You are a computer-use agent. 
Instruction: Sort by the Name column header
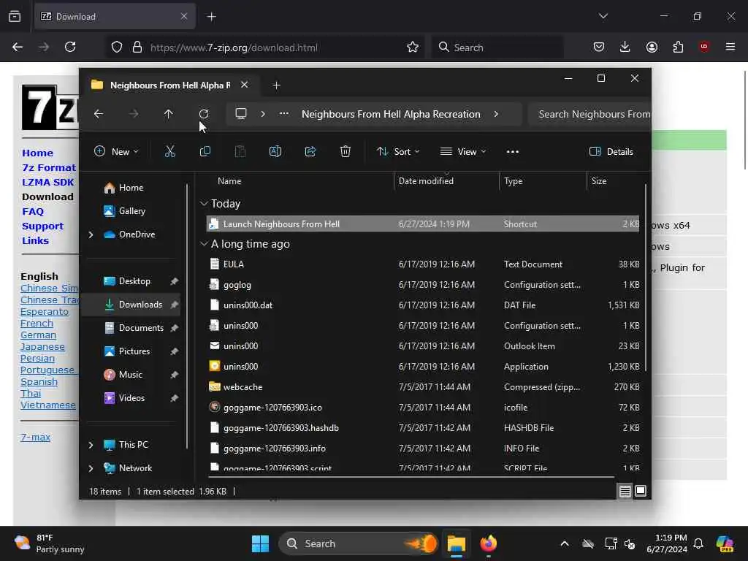tap(229, 181)
